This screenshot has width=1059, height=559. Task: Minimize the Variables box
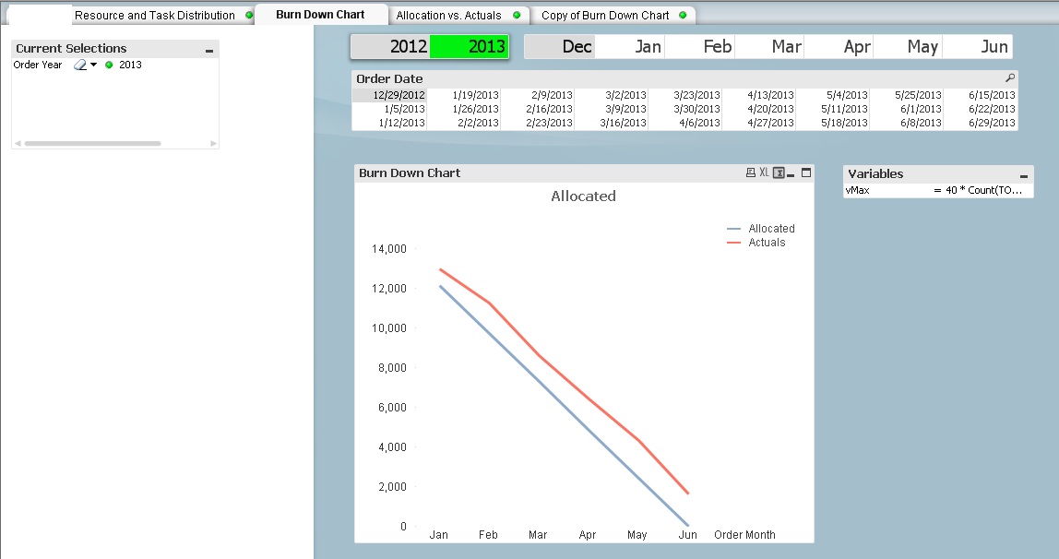[1024, 175]
